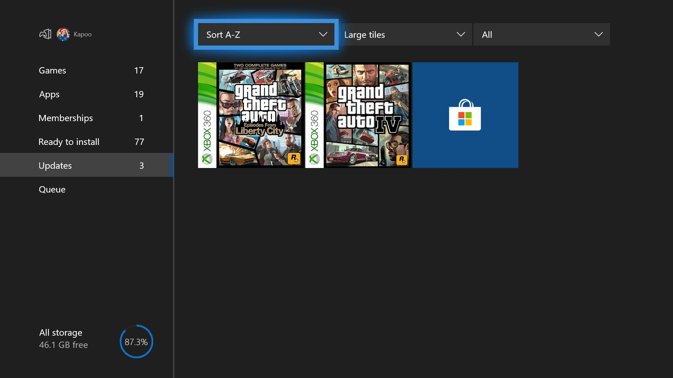The image size is (673, 378).
Task: Go to the Apps section
Action: pos(87,94)
